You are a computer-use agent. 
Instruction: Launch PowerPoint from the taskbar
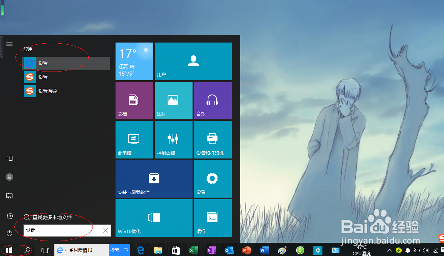click(247, 250)
